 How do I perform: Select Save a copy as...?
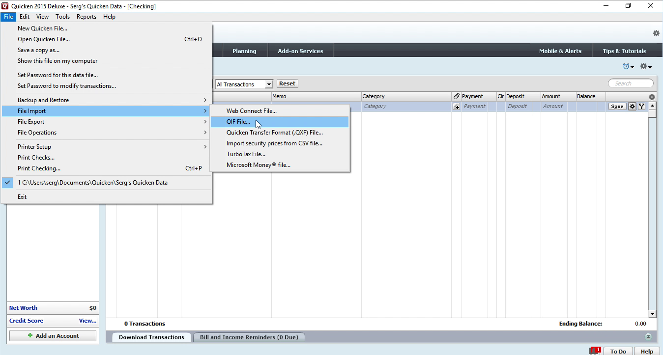coord(107,50)
